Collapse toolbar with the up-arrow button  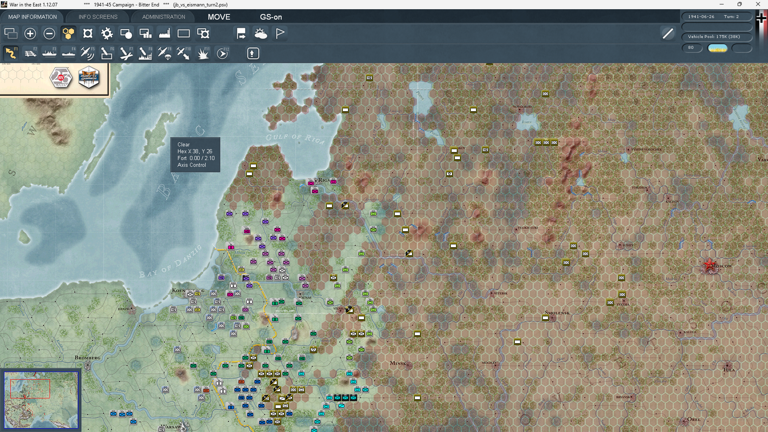(x=253, y=53)
